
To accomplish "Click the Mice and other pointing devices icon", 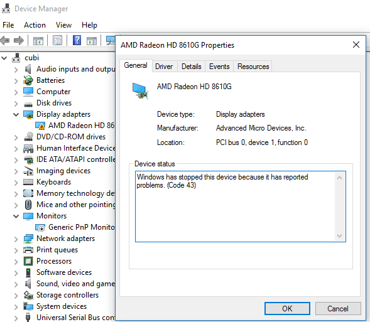I will coord(28,205).
